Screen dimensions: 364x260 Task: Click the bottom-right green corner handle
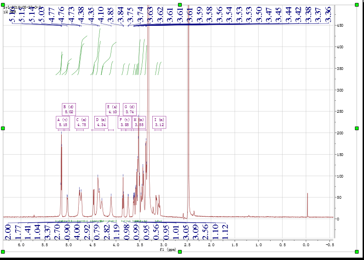coord(357,252)
